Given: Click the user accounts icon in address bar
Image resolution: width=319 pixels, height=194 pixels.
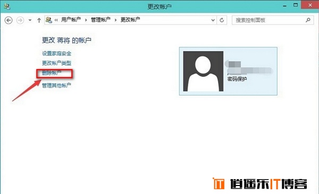Looking at the screenshot, I should click(x=49, y=20).
